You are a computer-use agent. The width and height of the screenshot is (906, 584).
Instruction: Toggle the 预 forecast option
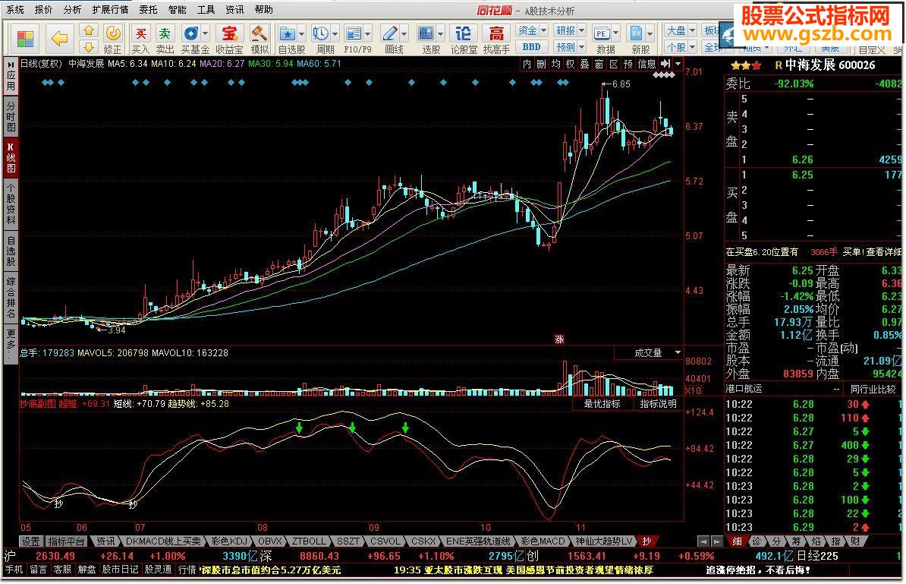(x=628, y=64)
